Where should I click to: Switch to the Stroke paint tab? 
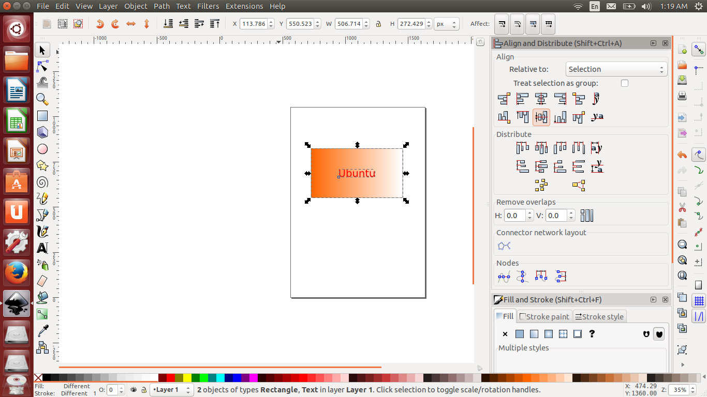coord(544,316)
